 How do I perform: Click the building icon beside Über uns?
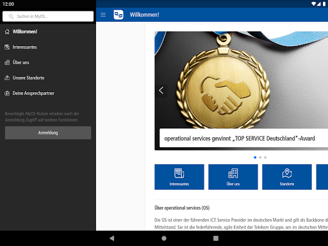point(7,62)
